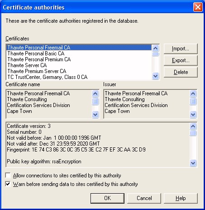This screenshot has height=210, width=205.
Task: Click Certificate name box scroll up arrow
Action: point(95,94)
